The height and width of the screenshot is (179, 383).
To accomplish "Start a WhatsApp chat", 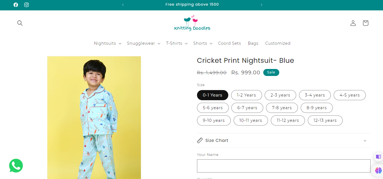I will click(16, 166).
